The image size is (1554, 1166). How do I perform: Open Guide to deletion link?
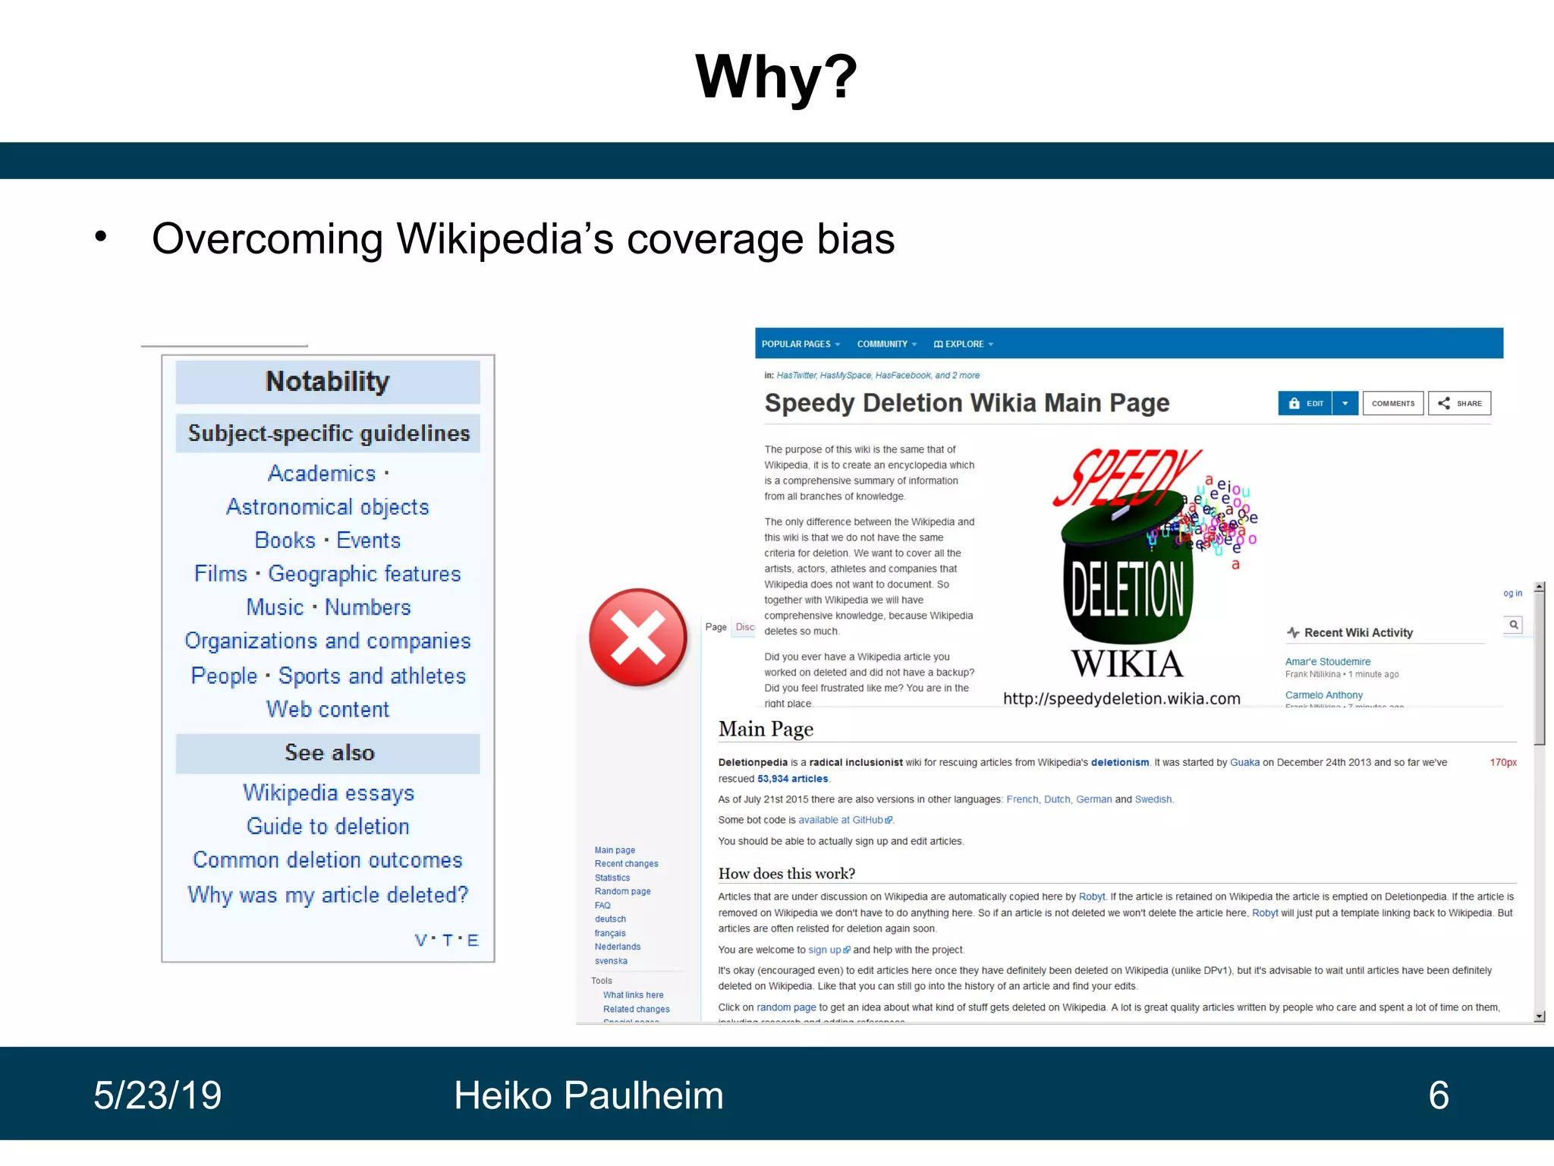tap(328, 827)
